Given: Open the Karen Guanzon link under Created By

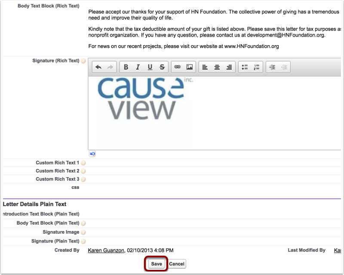Looking at the screenshot, I should click(x=106, y=250).
